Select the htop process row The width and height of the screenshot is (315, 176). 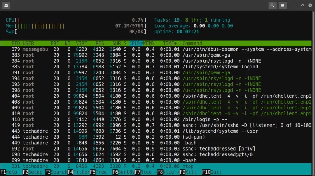tap(156, 166)
